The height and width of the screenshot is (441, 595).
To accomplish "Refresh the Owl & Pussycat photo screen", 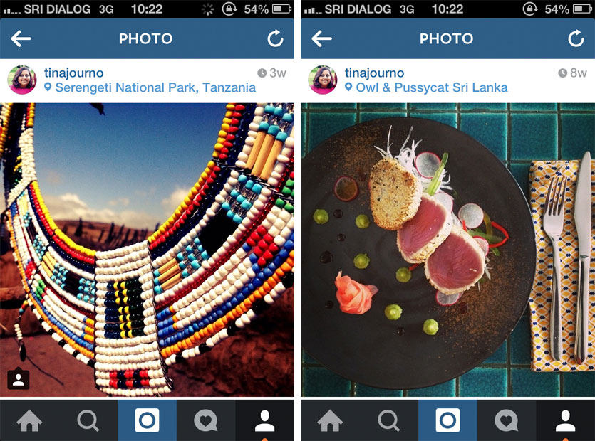I will coord(576,38).
